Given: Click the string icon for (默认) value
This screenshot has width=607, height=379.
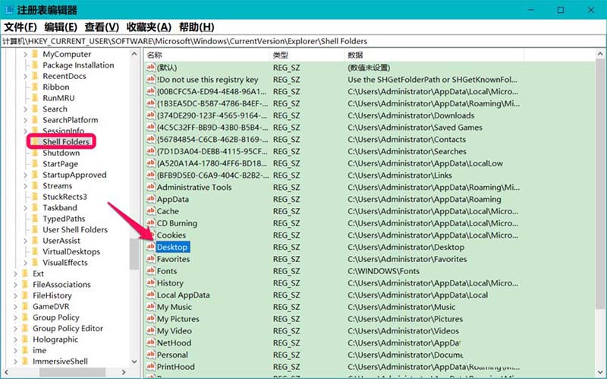Looking at the screenshot, I should click(150, 67).
